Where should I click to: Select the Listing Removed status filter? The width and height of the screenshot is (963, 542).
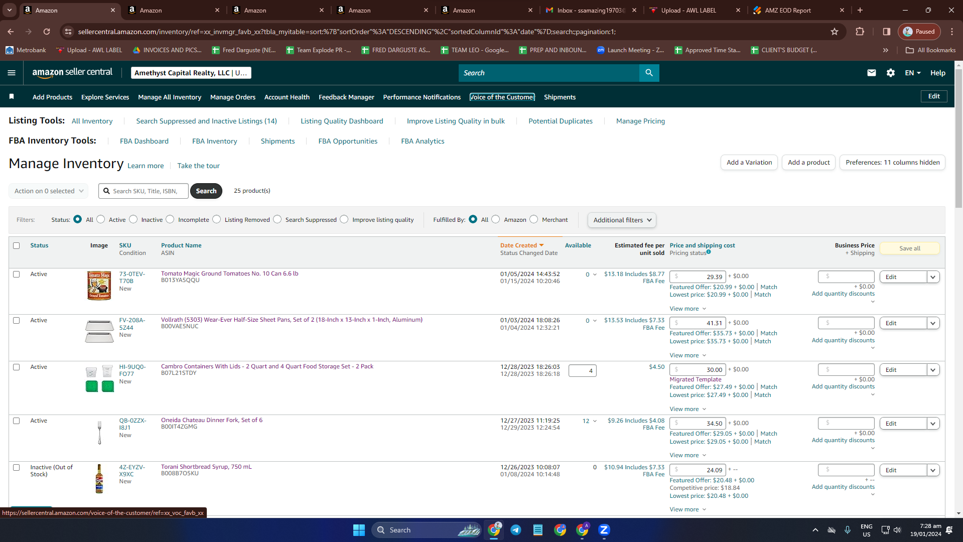coord(217,219)
